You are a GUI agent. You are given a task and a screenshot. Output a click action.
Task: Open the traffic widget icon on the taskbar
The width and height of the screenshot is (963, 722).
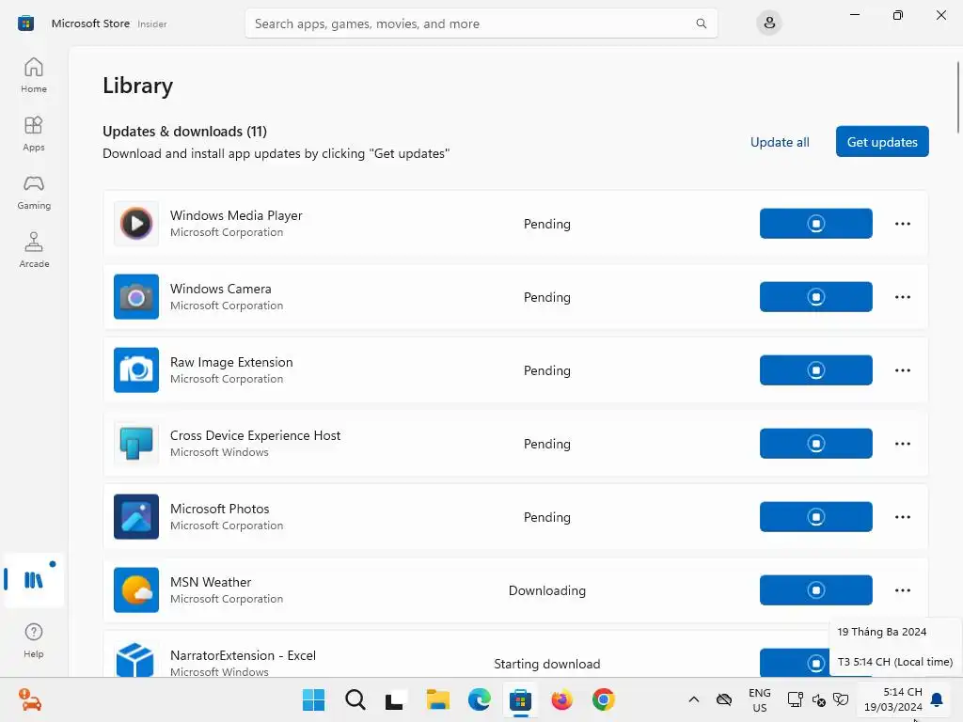[x=29, y=699]
